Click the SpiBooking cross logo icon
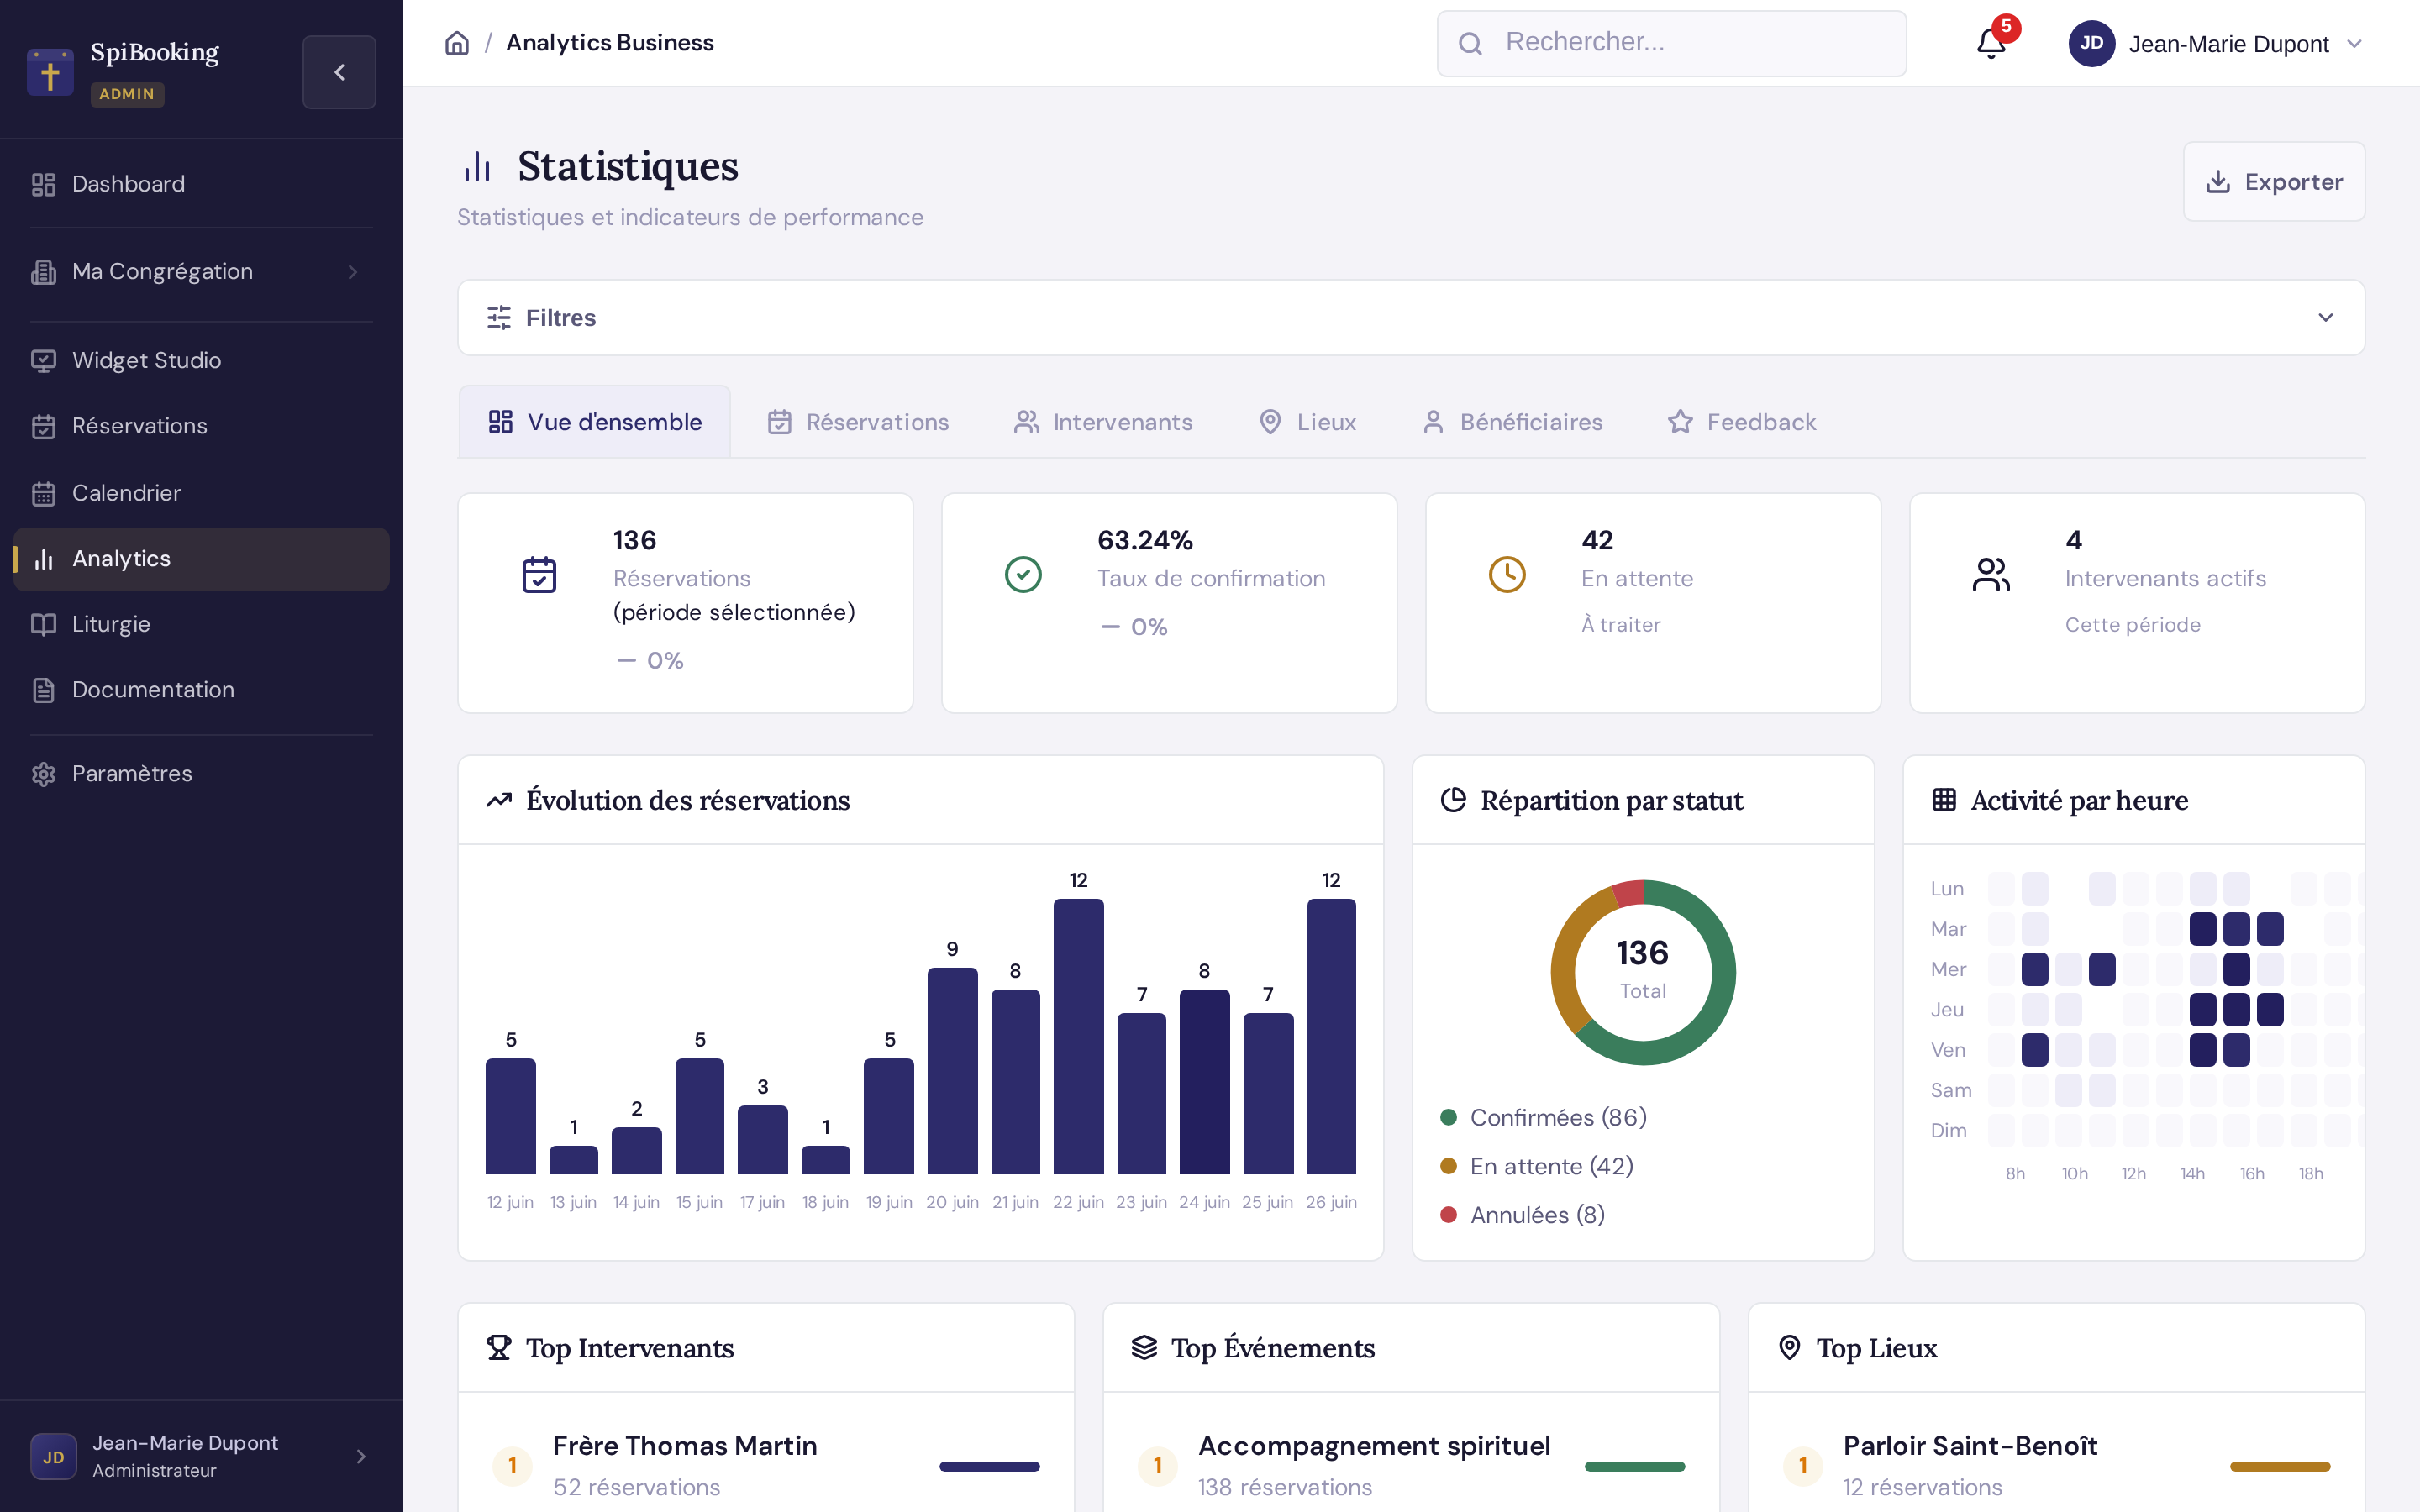Image resolution: width=2420 pixels, height=1512 pixels. click(x=50, y=72)
